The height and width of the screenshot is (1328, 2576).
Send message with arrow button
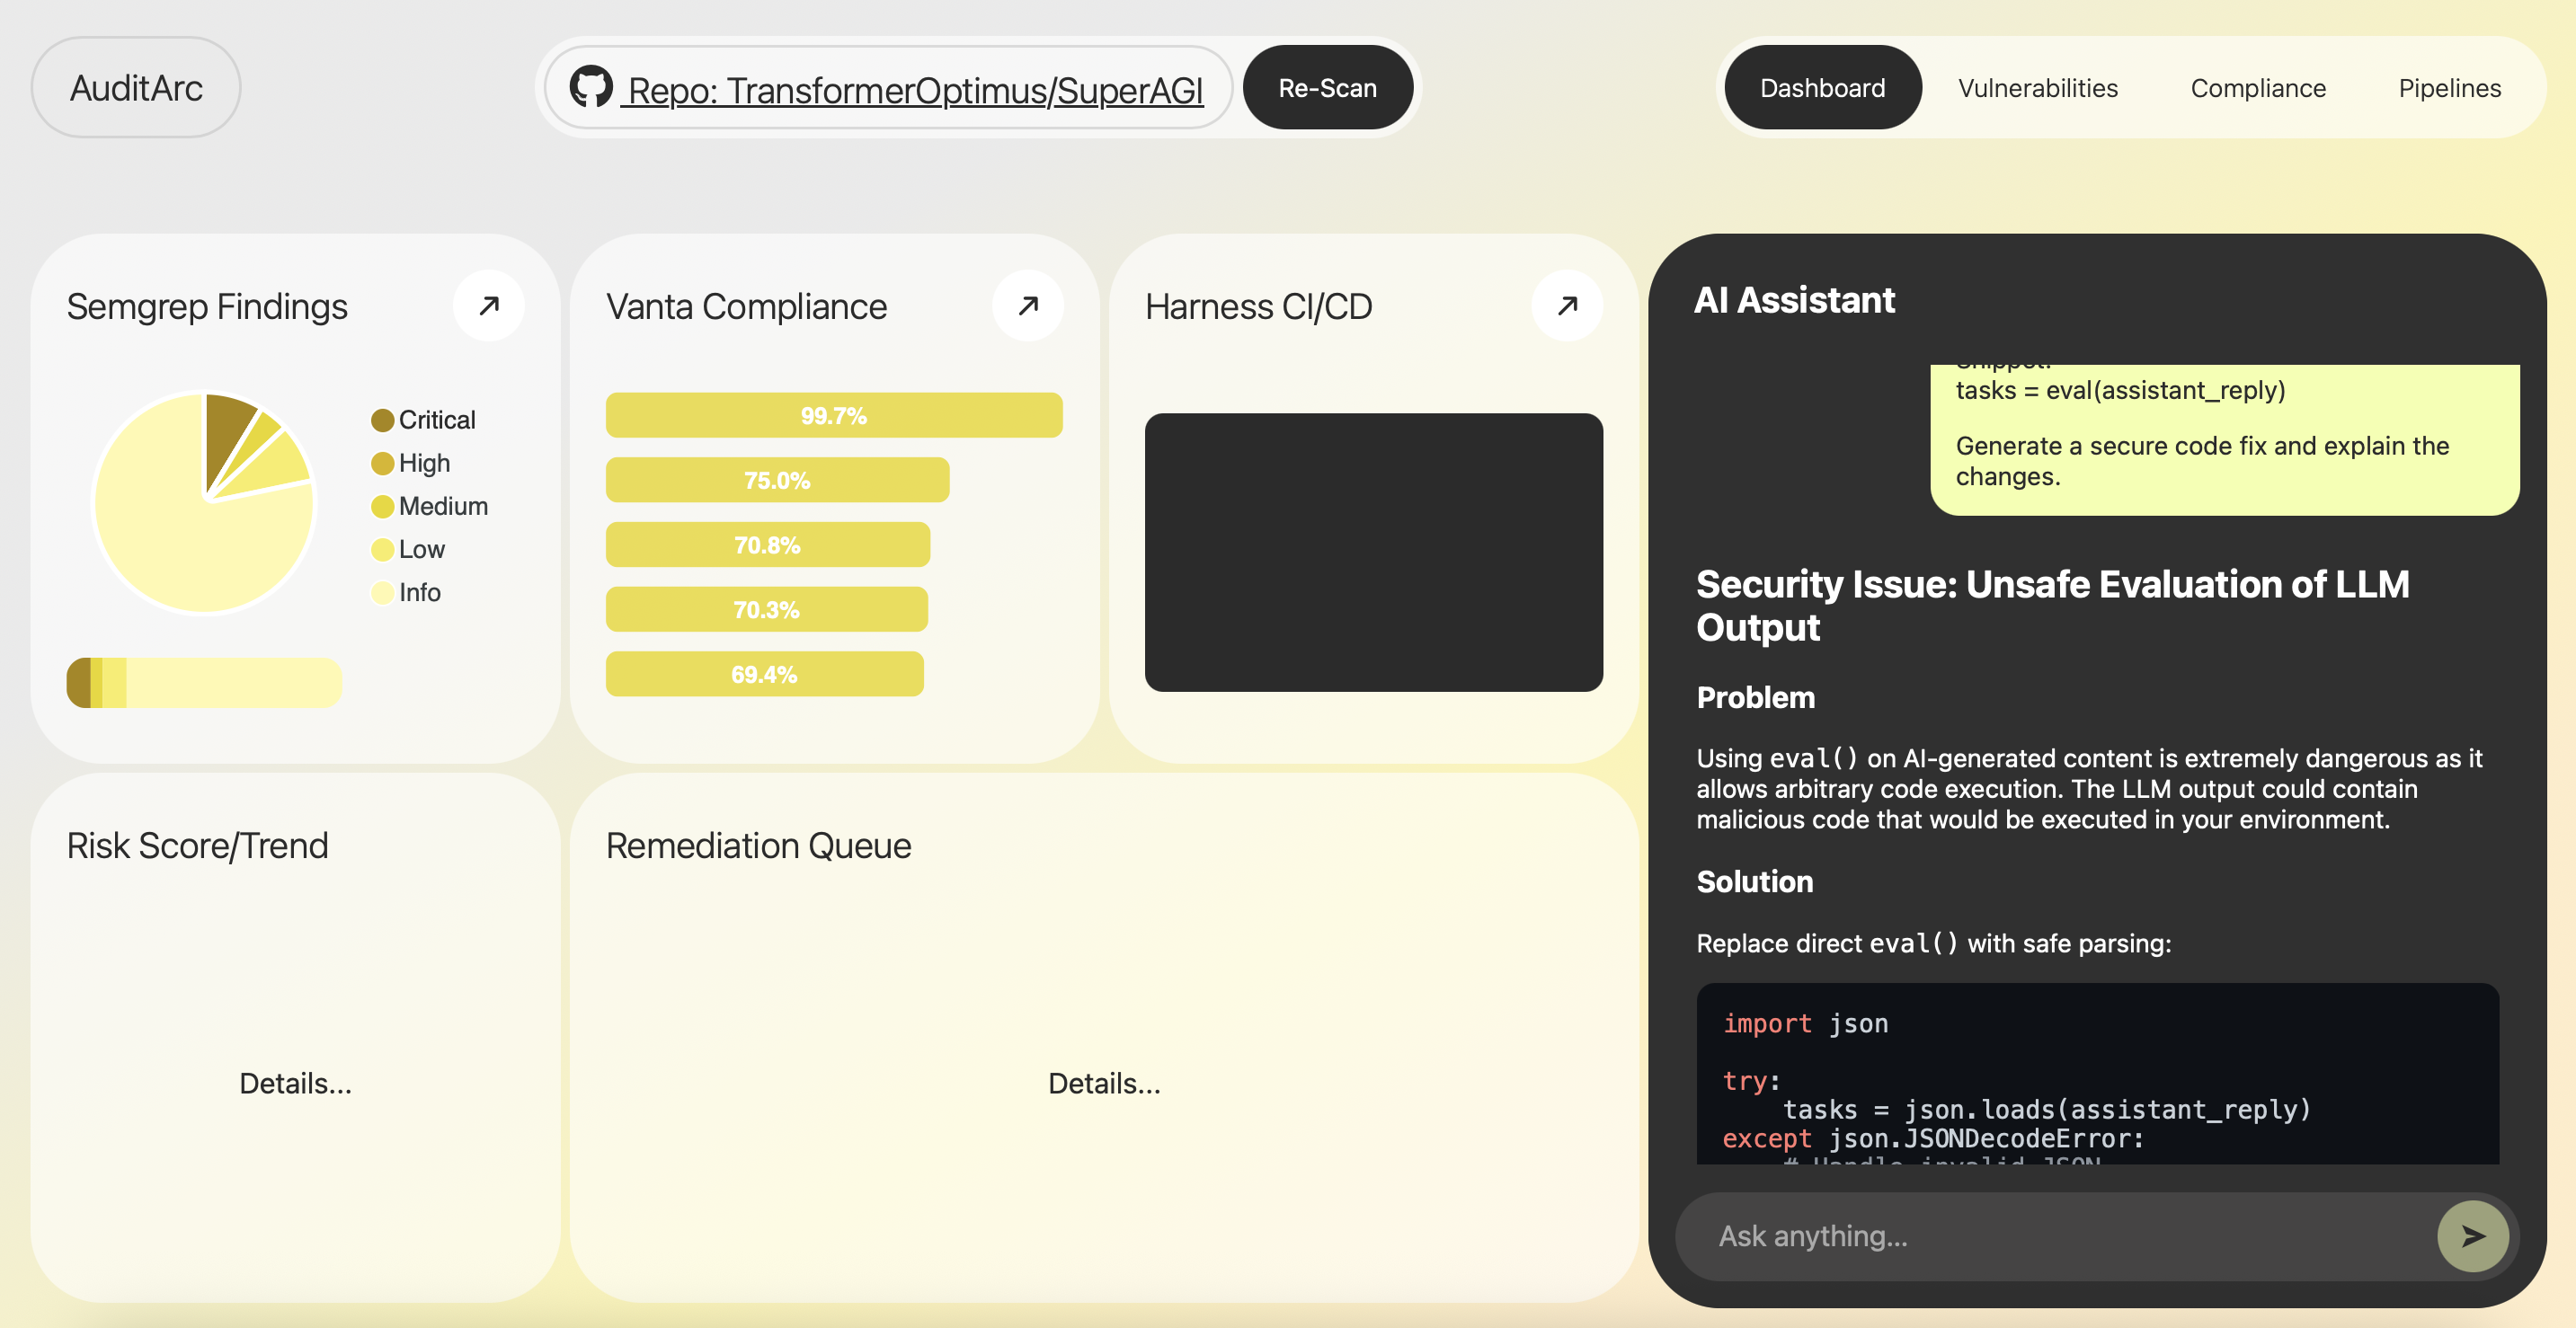coord(2472,1236)
